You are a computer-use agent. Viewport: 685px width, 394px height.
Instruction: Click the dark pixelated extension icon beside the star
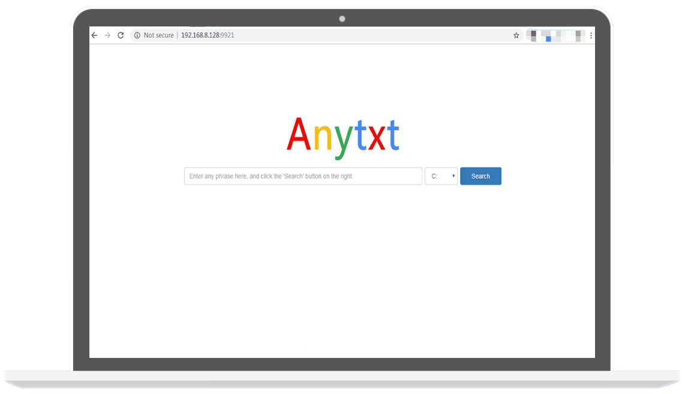[533, 36]
